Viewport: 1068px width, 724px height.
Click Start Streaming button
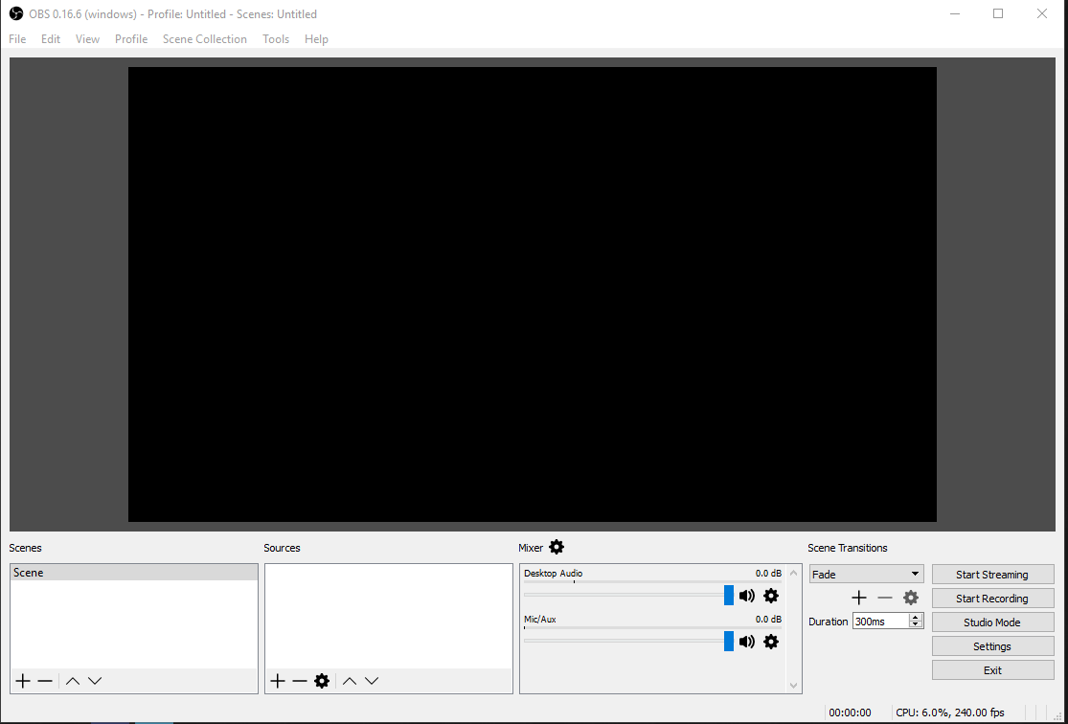click(x=992, y=575)
